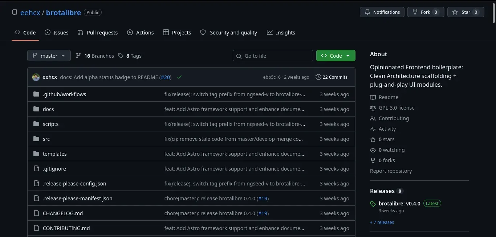Open #19 link in CHANGELOG.md row
The height and width of the screenshot is (237, 496).
tap(263, 213)
